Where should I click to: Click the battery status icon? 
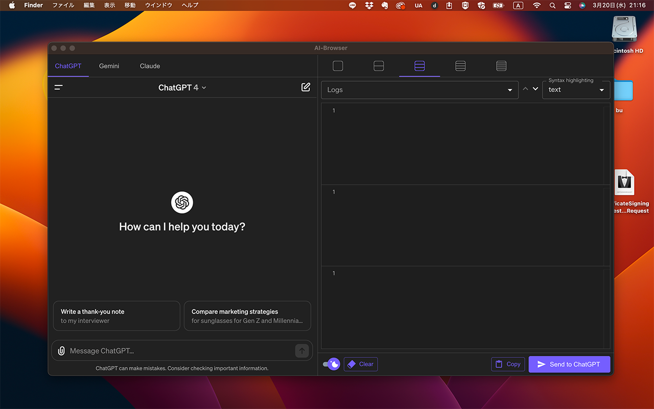coord(498,6)
